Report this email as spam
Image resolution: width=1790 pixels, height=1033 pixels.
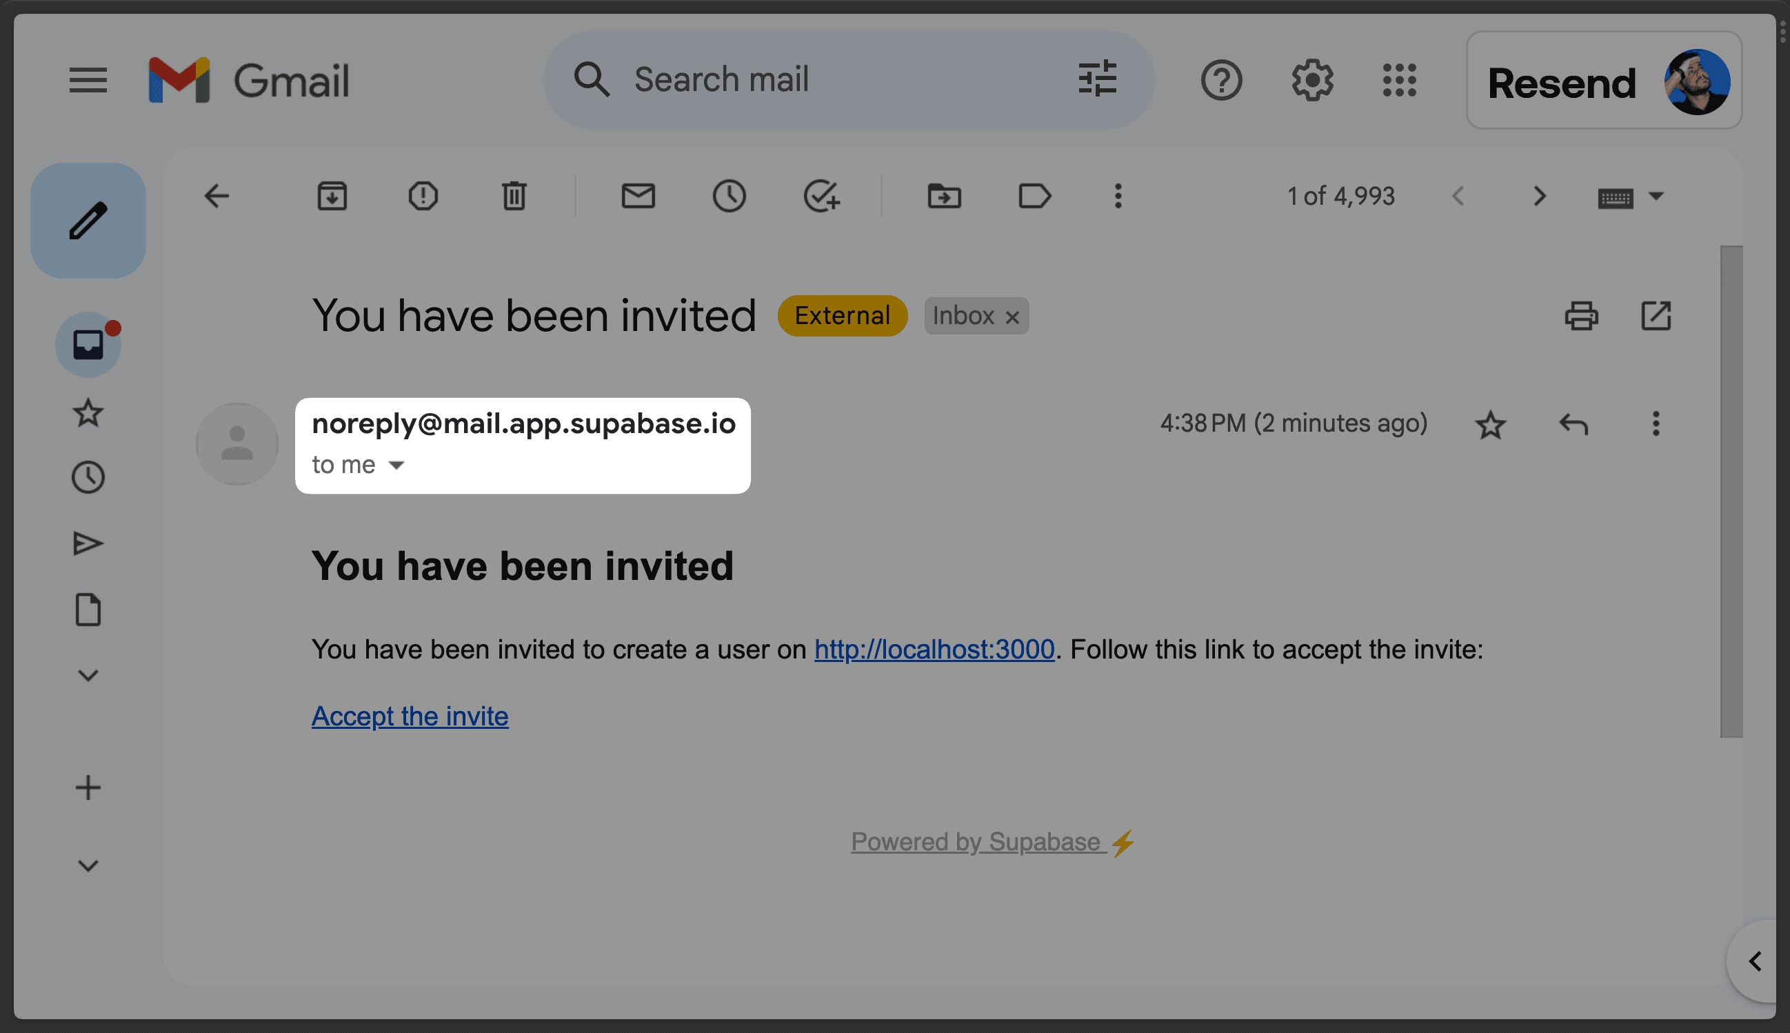tap(423, 197)
